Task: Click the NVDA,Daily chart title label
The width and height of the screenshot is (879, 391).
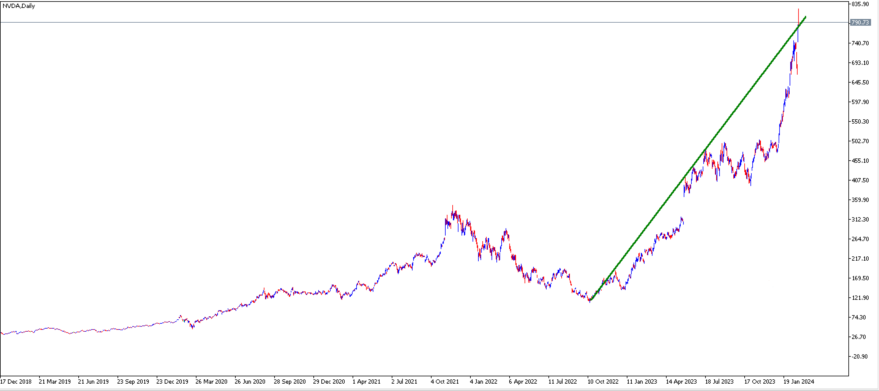Action: pos(19,6)
